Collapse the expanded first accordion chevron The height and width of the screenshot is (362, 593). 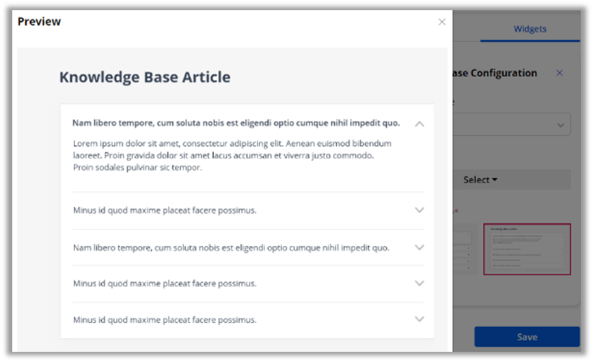(419, 124)
